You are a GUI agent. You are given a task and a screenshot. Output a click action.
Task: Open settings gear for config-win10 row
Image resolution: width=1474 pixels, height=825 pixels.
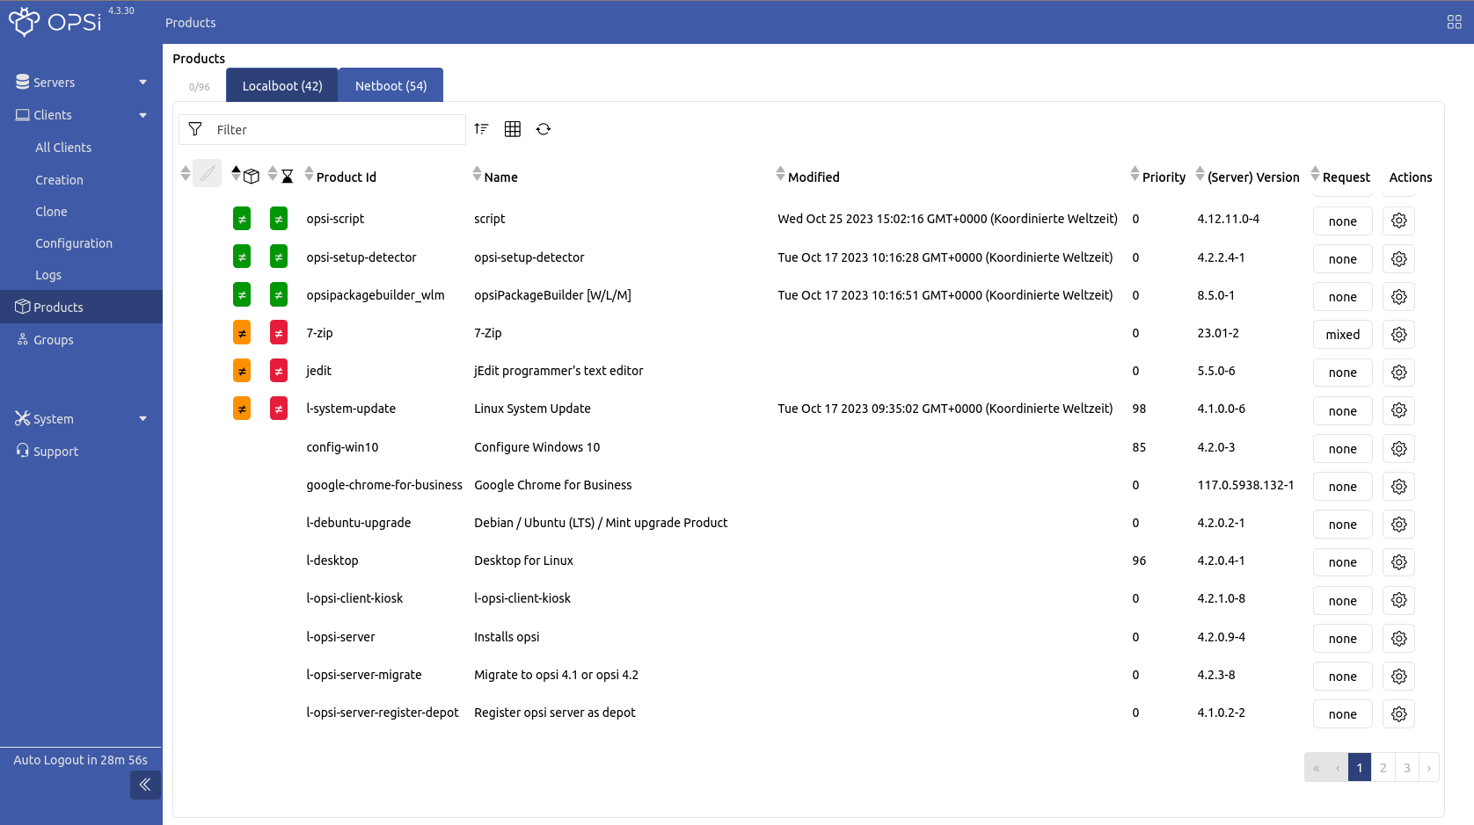point(1398,448)
